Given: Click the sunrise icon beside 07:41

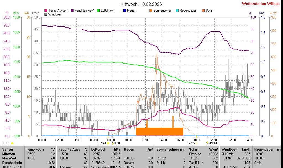Looking at the screenshot, I should 108,143.
